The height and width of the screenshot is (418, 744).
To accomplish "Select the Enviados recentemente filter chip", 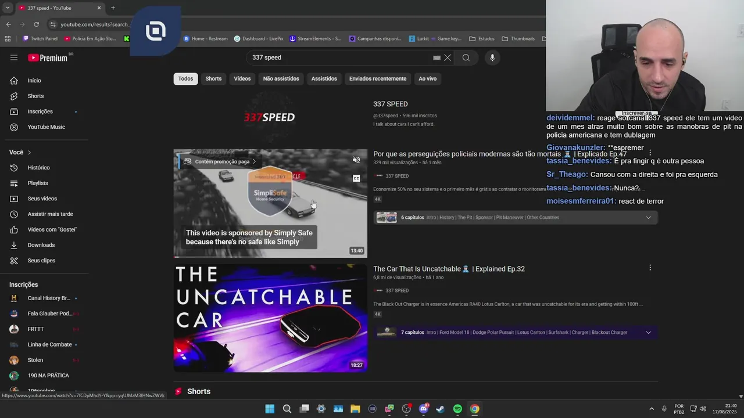I will 378,79.
